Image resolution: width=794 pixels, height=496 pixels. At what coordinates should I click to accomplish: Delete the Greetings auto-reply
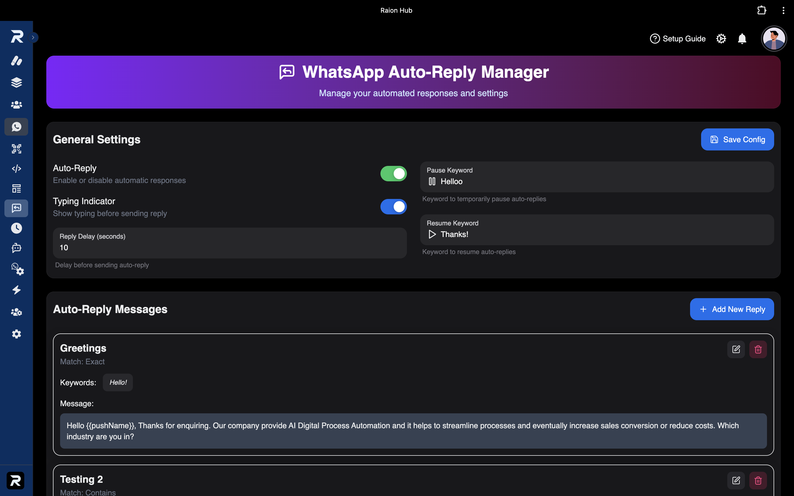758,349
